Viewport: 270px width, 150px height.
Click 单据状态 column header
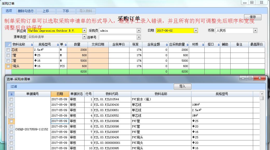[x=77, y=94]
